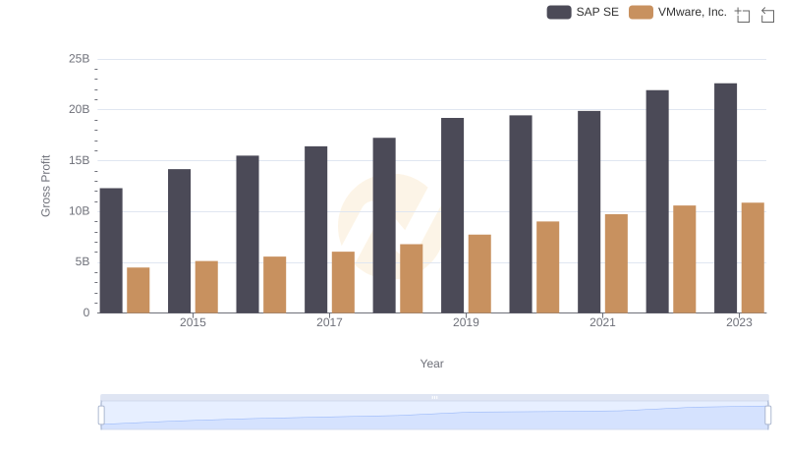Click the 2015 x-axis label
Viewport: 786px width, 453px height.
193,322
